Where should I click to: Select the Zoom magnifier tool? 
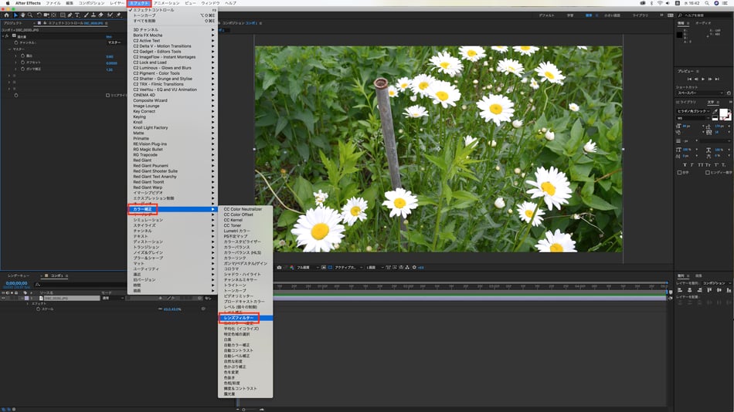coord(29,15)
